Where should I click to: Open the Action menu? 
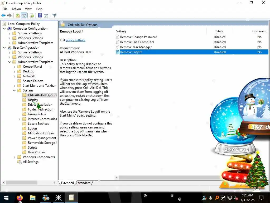[x=16, y=9]
